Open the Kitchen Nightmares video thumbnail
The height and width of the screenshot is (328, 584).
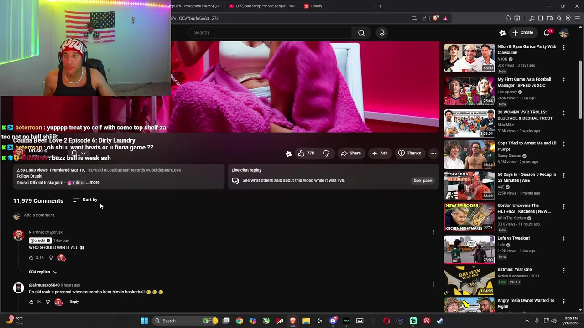tap(469, 217)
